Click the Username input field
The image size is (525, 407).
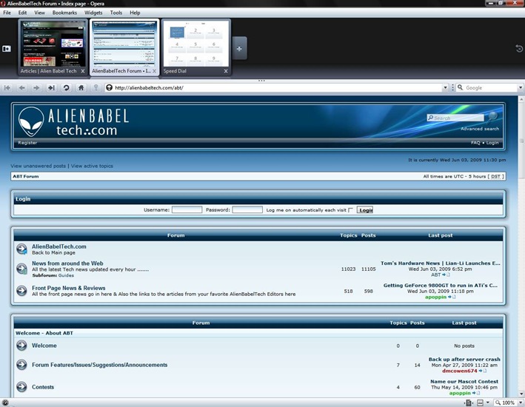point(187,210)
